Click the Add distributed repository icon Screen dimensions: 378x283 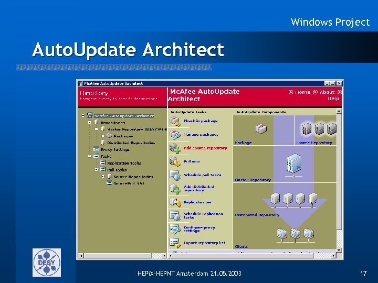(175, 189)
